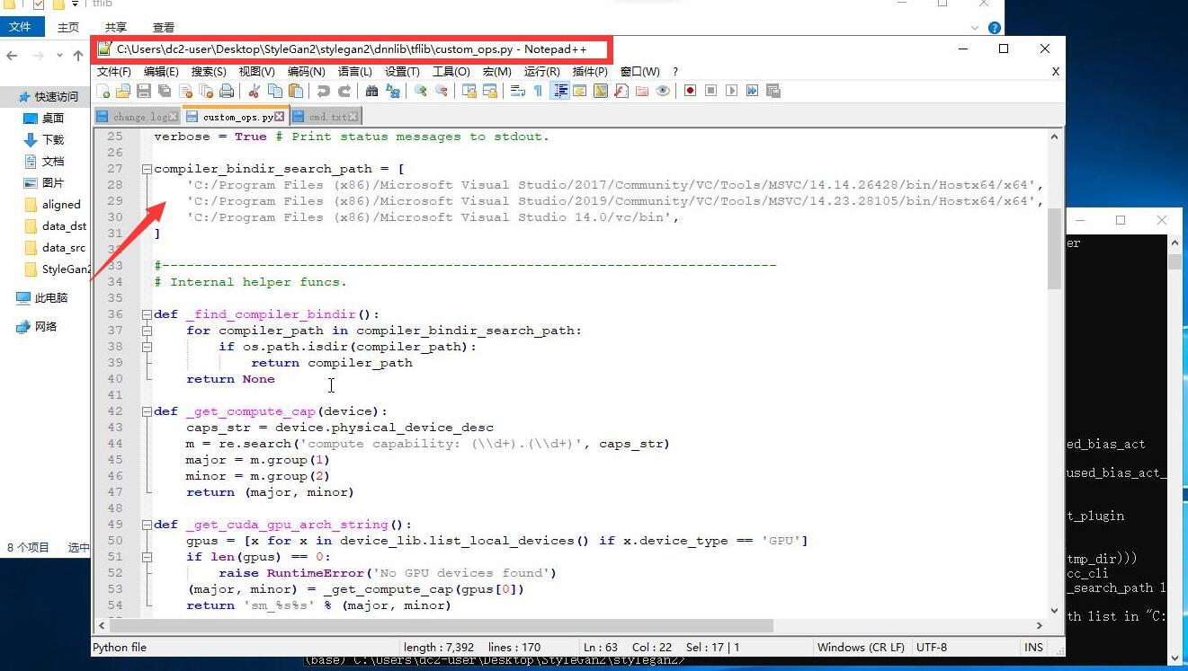Start macro recording red dot button
Screen dimensions: 1188x671
coord(690,91)
